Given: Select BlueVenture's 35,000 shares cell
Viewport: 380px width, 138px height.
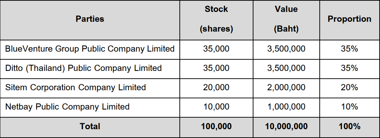Looking at the screenshot, I should (216, 49).
